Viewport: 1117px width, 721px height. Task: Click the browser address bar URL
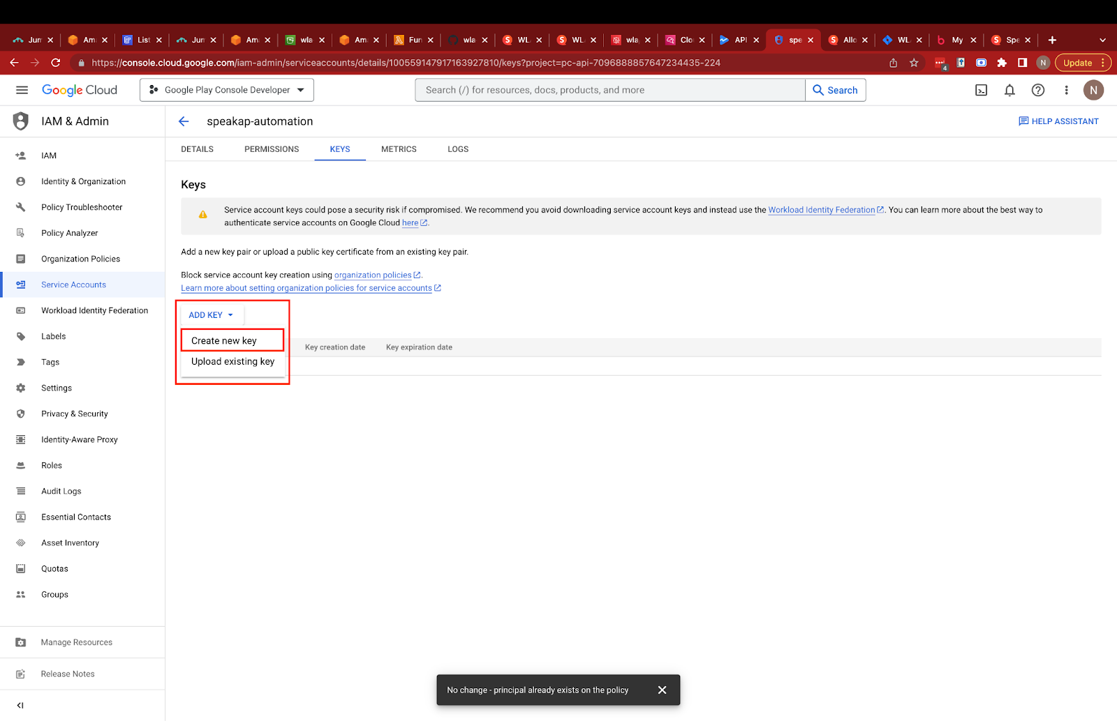click(x=406, y=63)
